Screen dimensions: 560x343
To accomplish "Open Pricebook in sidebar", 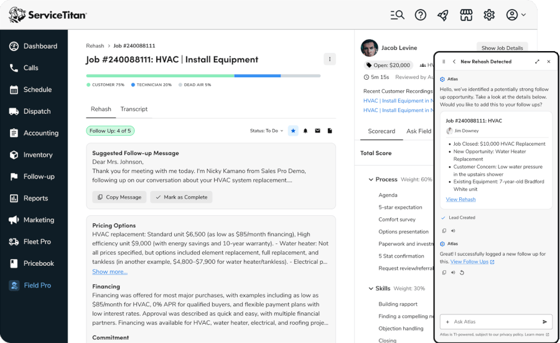I will [x=32, y=264].
